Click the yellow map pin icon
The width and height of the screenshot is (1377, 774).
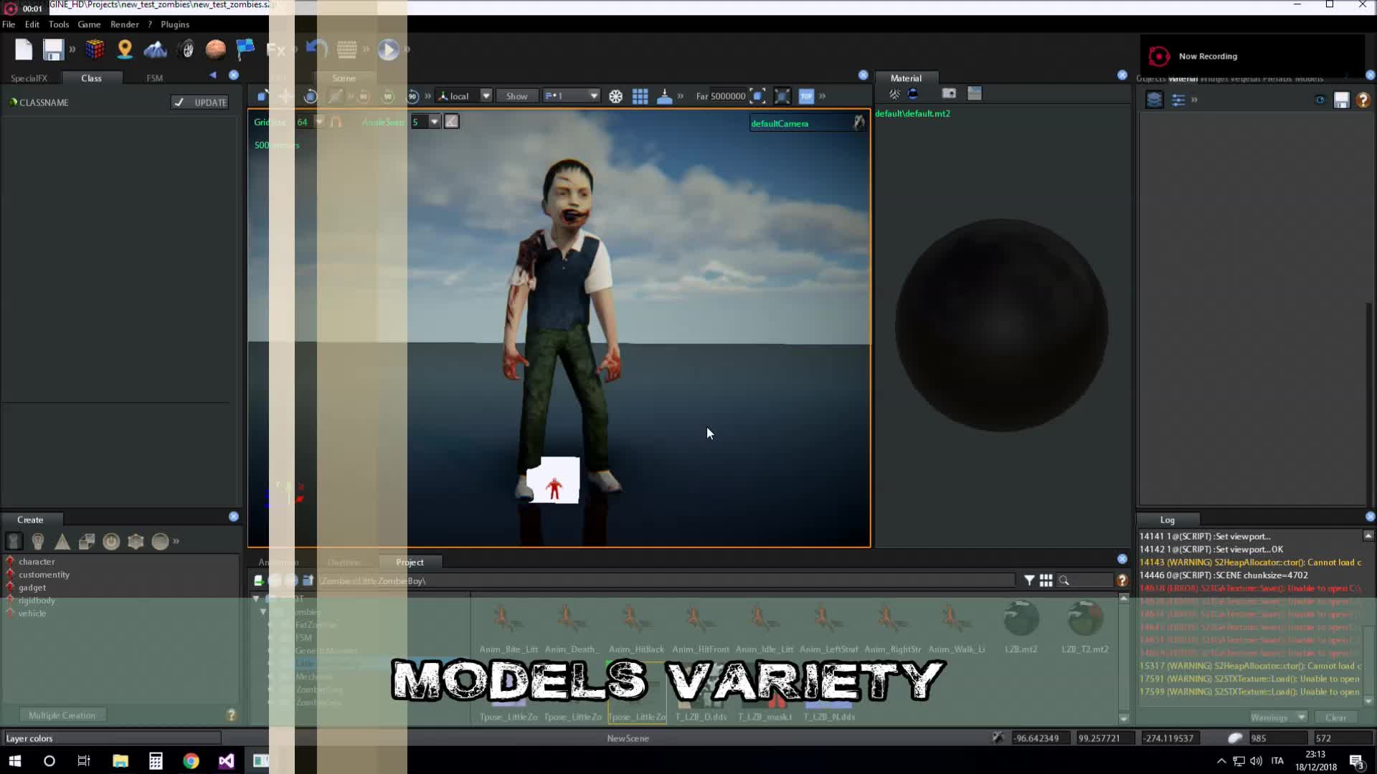pos(125,49)
